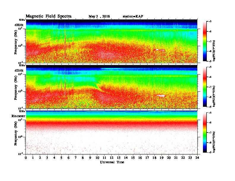Click the '21' hour tick label on the time axis
This screenshot has width=235, height=181.
click(x=176, y=158)
